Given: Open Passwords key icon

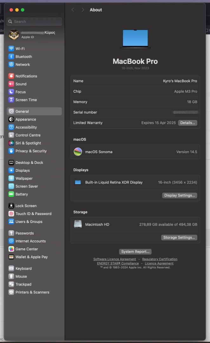Looking at the screenshot, I should [x=11, y=233].
